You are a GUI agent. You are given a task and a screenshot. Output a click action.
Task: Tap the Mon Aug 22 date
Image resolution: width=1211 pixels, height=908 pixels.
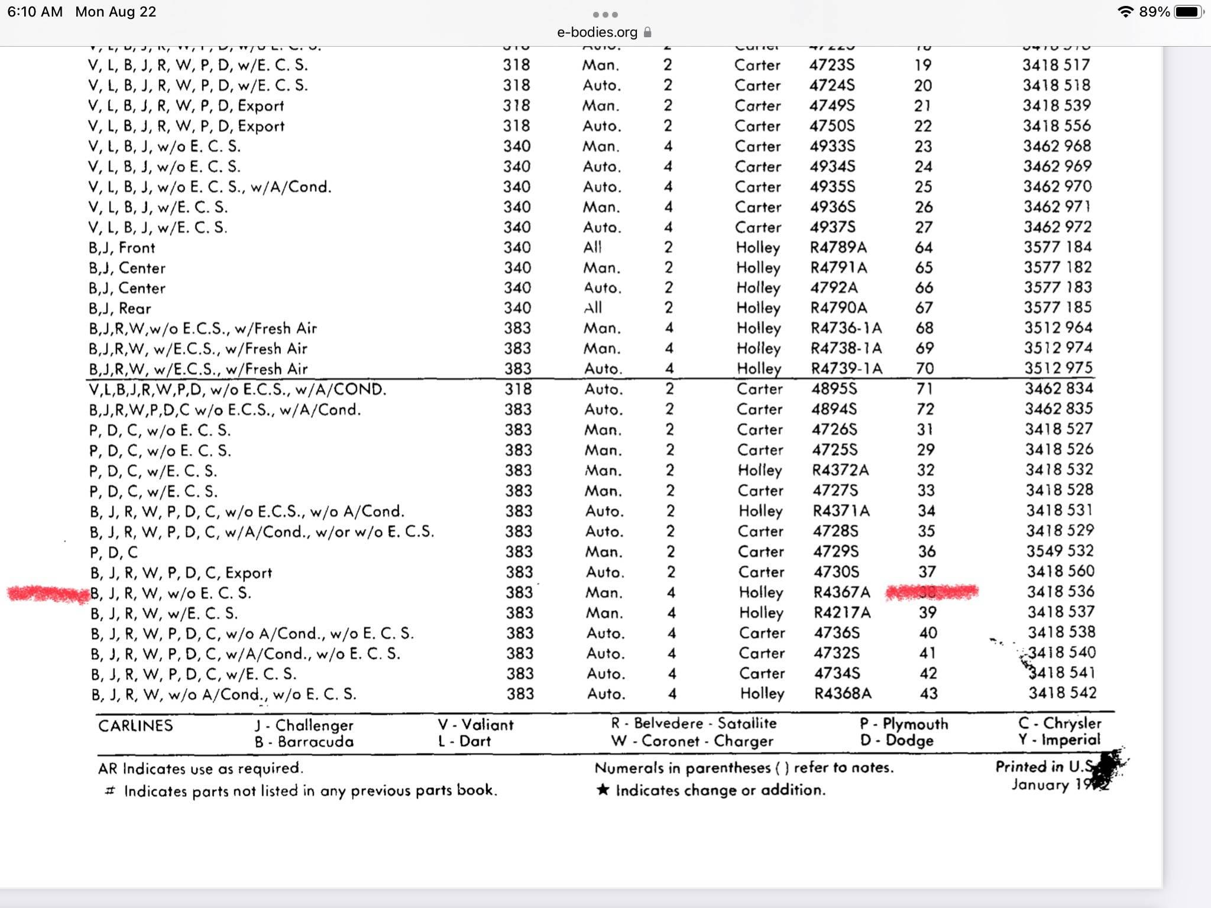tap(116, 12)
